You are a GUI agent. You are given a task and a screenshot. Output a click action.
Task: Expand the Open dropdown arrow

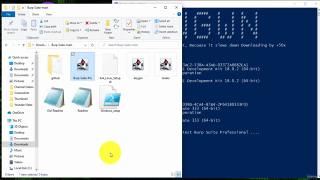click(x=149, y=21)
